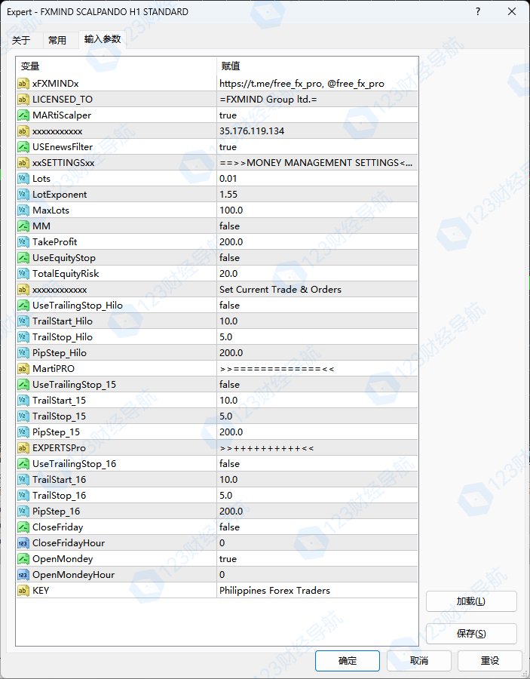Click the icon beside TakeProfit parameter
Viewport: 530px width, 679px height.
pyautogui.click(x=23, y=242)
